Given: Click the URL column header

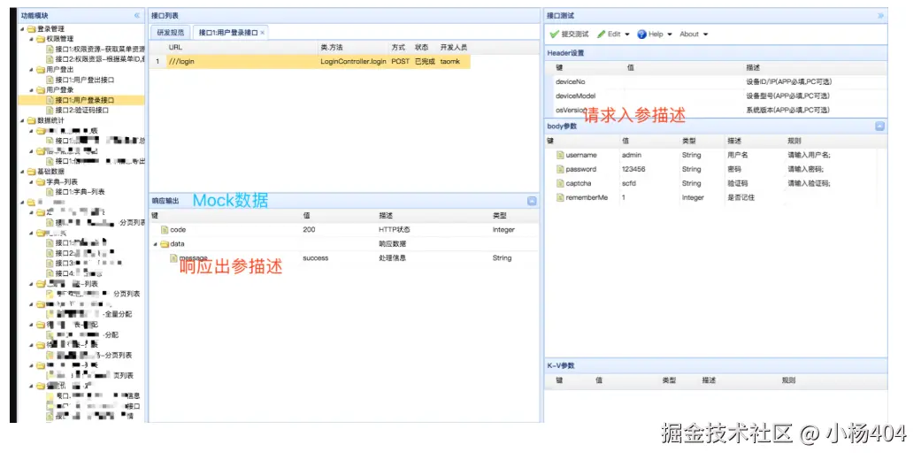Looking at the screenshot, I should tap(175, 47).
